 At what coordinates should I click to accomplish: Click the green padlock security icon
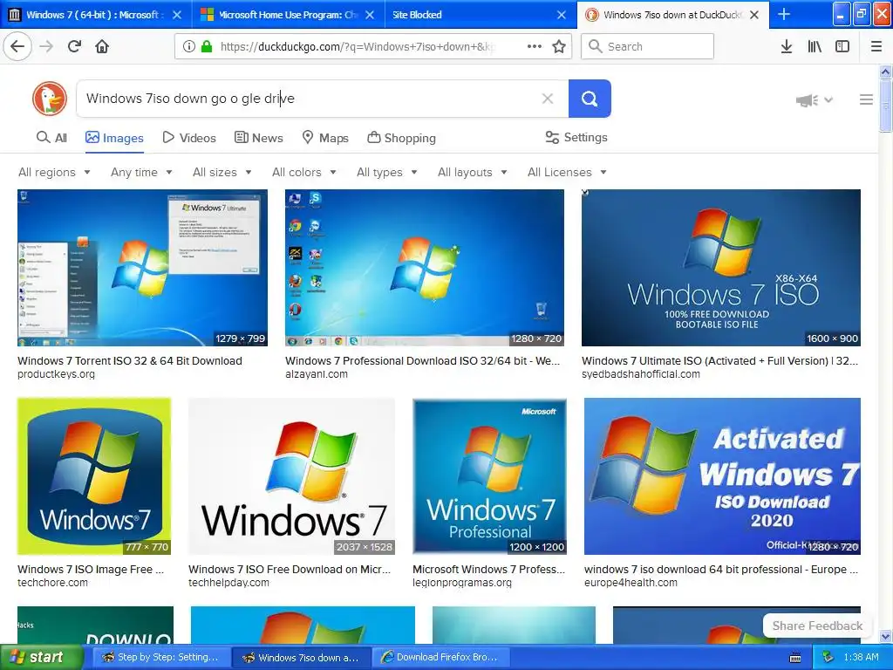tap(206, 46)
